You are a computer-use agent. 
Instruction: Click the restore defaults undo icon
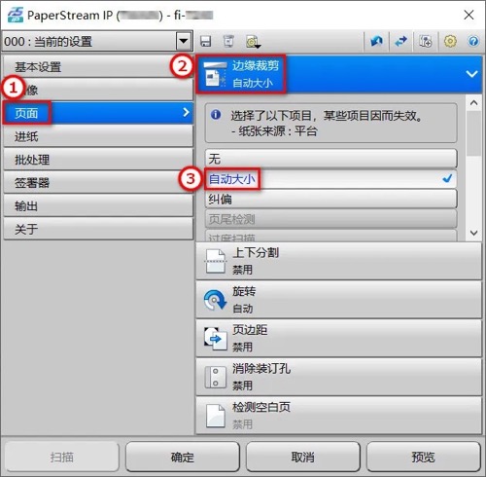click(376, 41)
